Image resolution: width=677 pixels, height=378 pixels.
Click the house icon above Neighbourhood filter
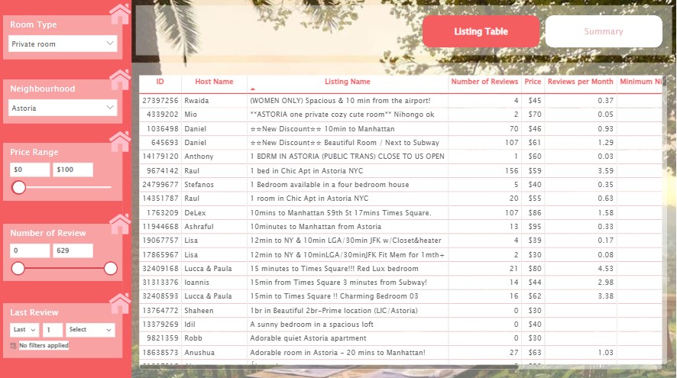pyautogui.click(x=119, y=79)
